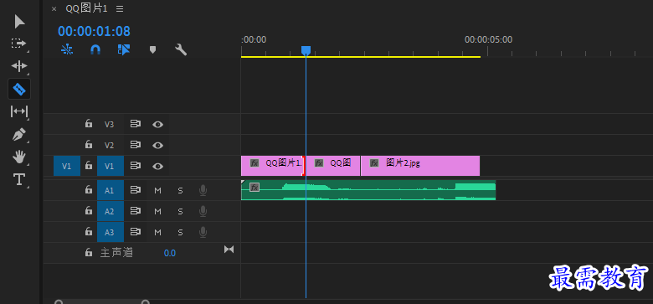
Task: Toggle sync lock for V3
Action: tap(136, 124)
